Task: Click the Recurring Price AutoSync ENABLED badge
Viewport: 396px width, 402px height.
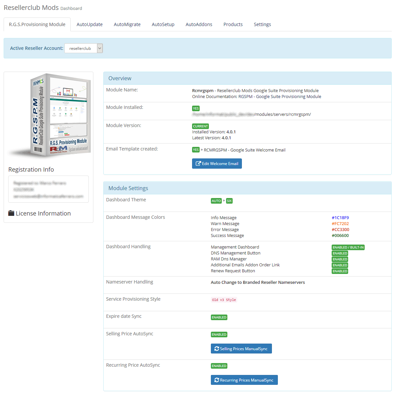Action: 219,366
